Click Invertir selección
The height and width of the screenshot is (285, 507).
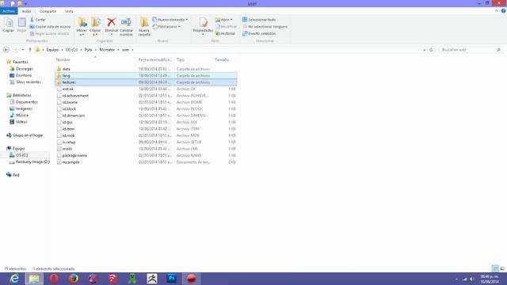[x=259, y=33]
